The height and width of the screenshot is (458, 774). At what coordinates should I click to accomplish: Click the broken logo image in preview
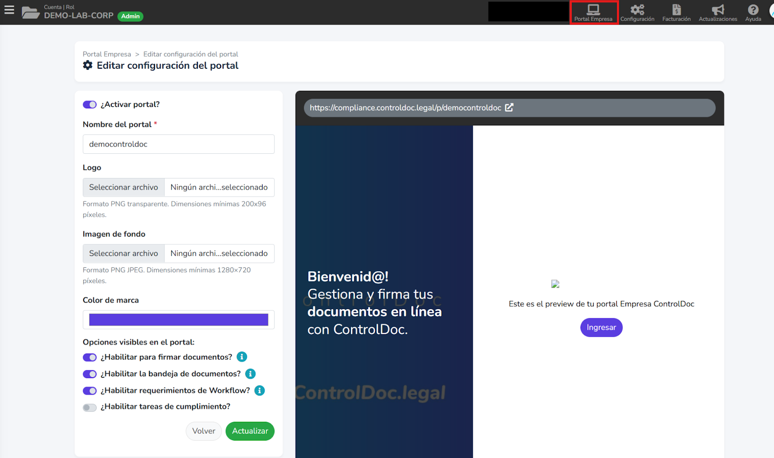(x=555, y=284)
